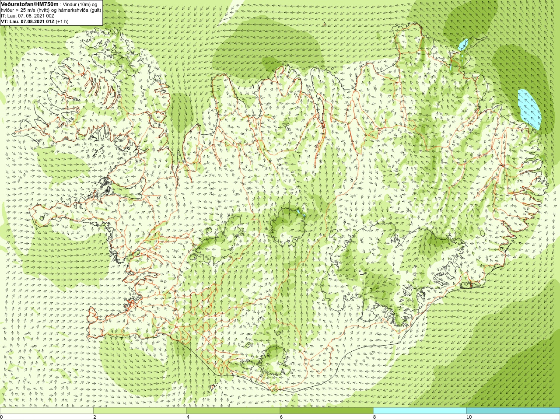
Task: Click the legend label '8'
Action: tap(374, 417)
